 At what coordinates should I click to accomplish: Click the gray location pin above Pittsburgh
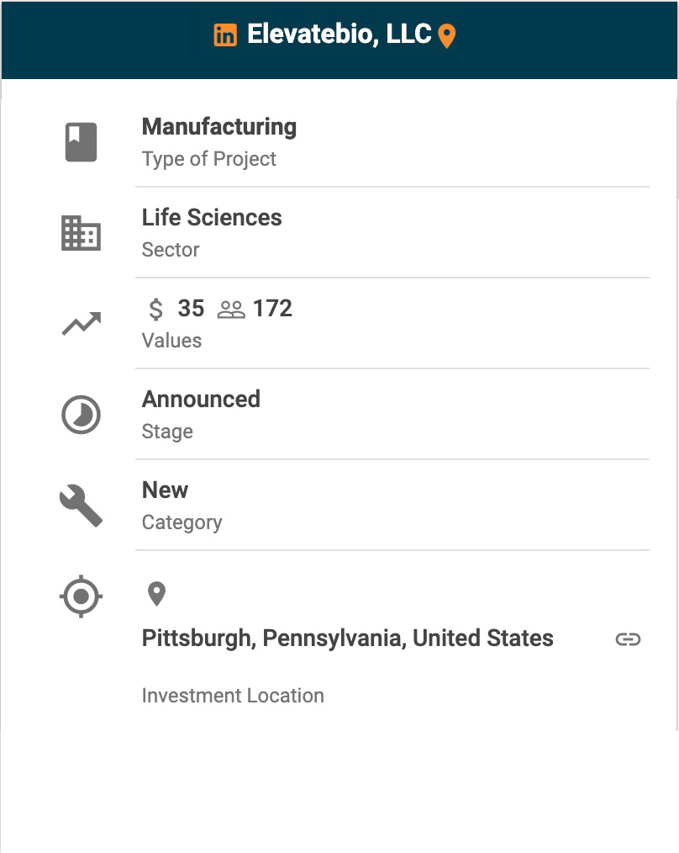pyautogui.click(x=156, y=594)
